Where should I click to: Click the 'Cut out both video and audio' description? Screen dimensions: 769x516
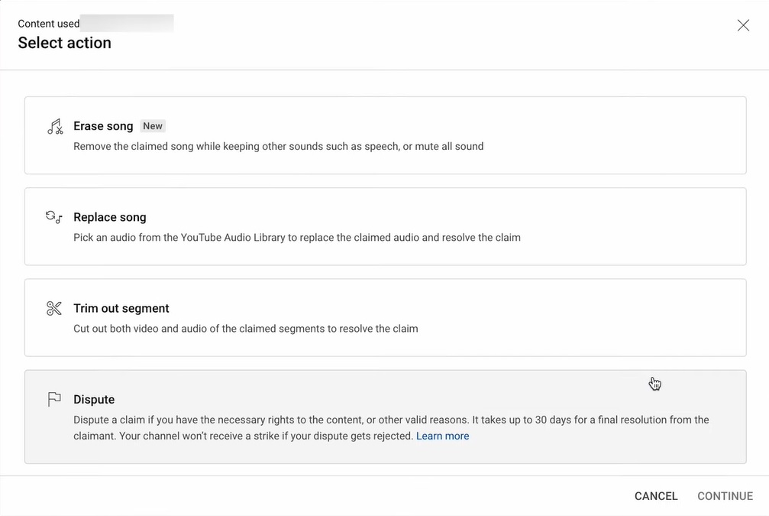pyautogui.click(x=245, y=329)
